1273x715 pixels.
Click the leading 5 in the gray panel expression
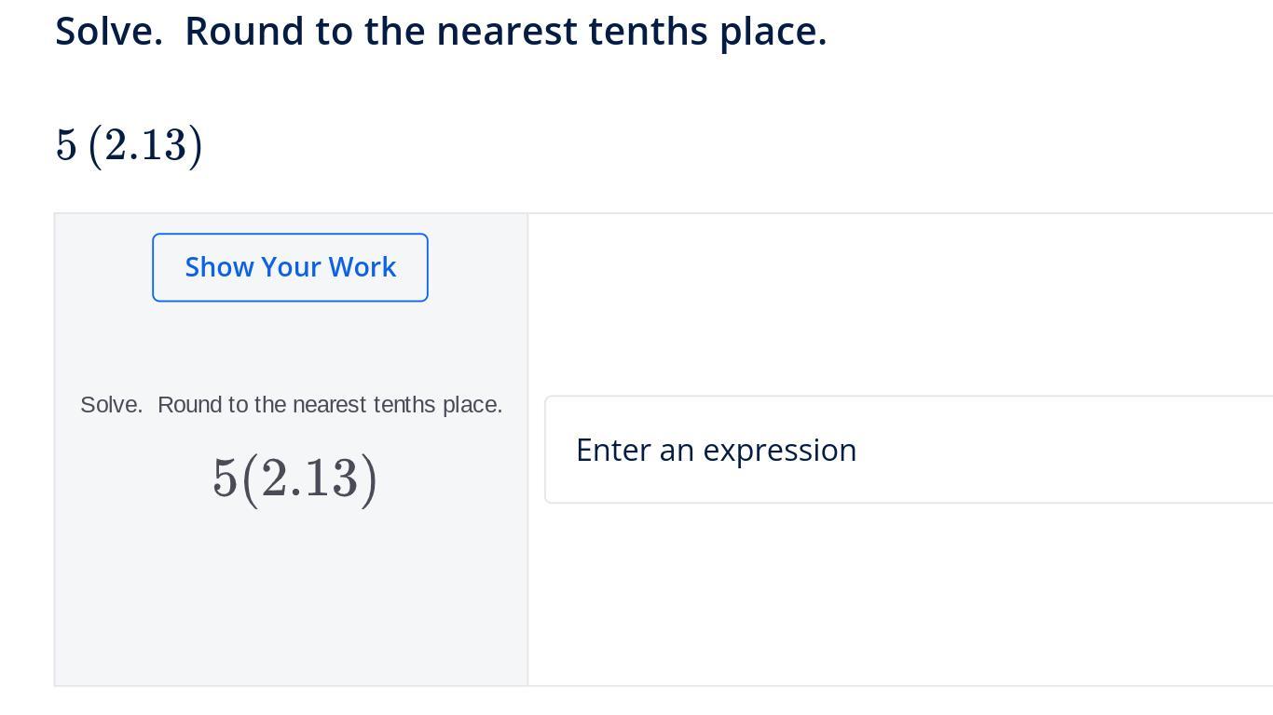click(224, 479)
